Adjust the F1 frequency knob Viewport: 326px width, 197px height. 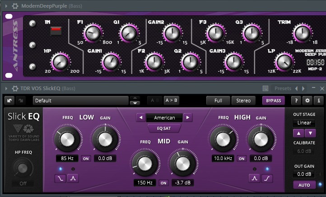93,33
